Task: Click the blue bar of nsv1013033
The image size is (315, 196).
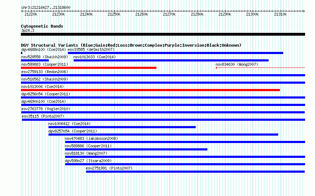Action: click(x=171, y=60)
